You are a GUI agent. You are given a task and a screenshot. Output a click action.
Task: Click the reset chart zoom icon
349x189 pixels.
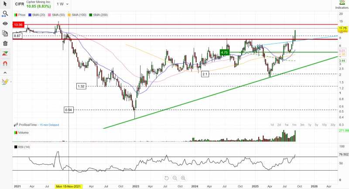[166, 178]
